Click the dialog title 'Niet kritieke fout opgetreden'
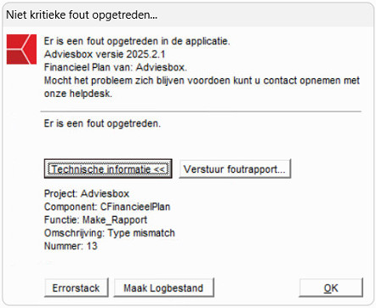 [x=82, y=14]
